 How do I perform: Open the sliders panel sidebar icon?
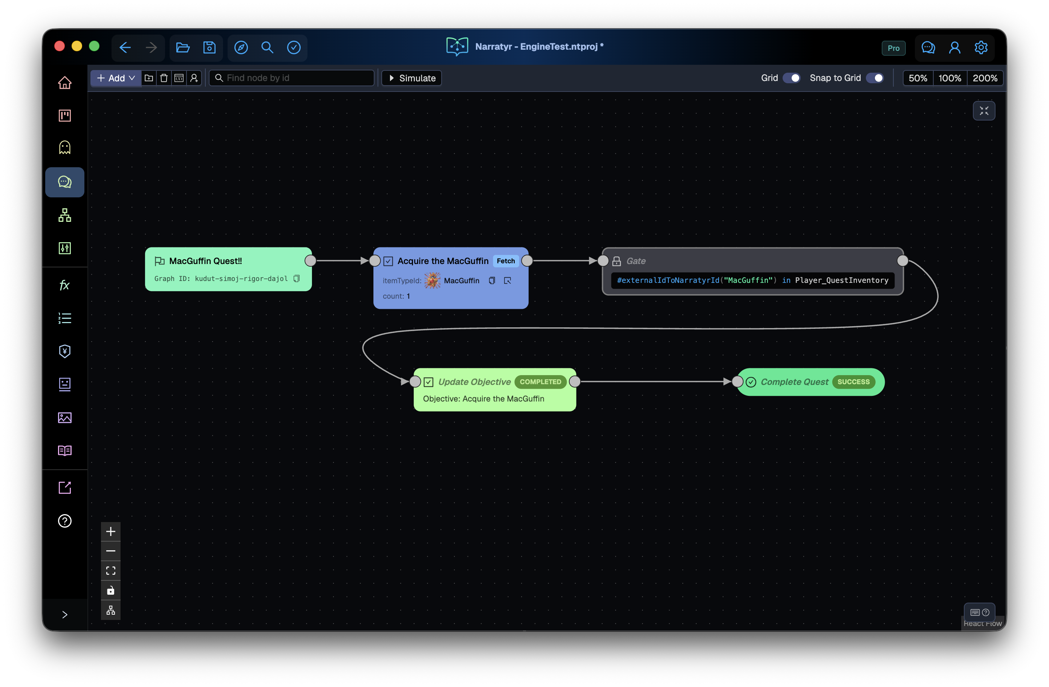click(65, 248)
